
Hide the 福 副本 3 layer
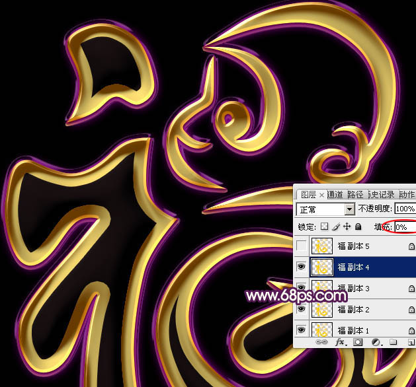coord(301,287)
